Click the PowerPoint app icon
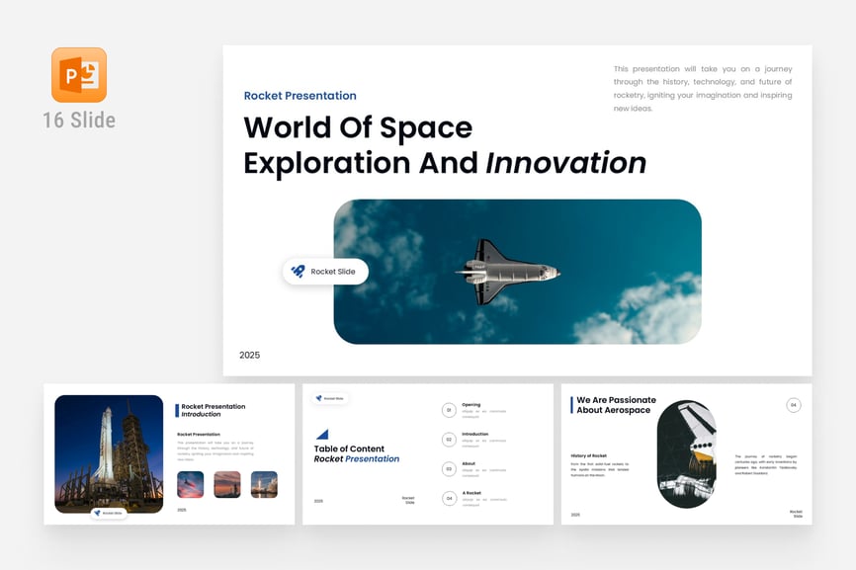The height and width of the screenshot is (570, 856). pos(79,75)
